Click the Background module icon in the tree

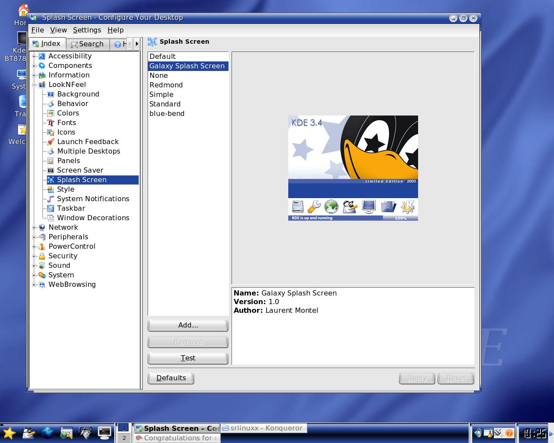(x=51, y=94)
